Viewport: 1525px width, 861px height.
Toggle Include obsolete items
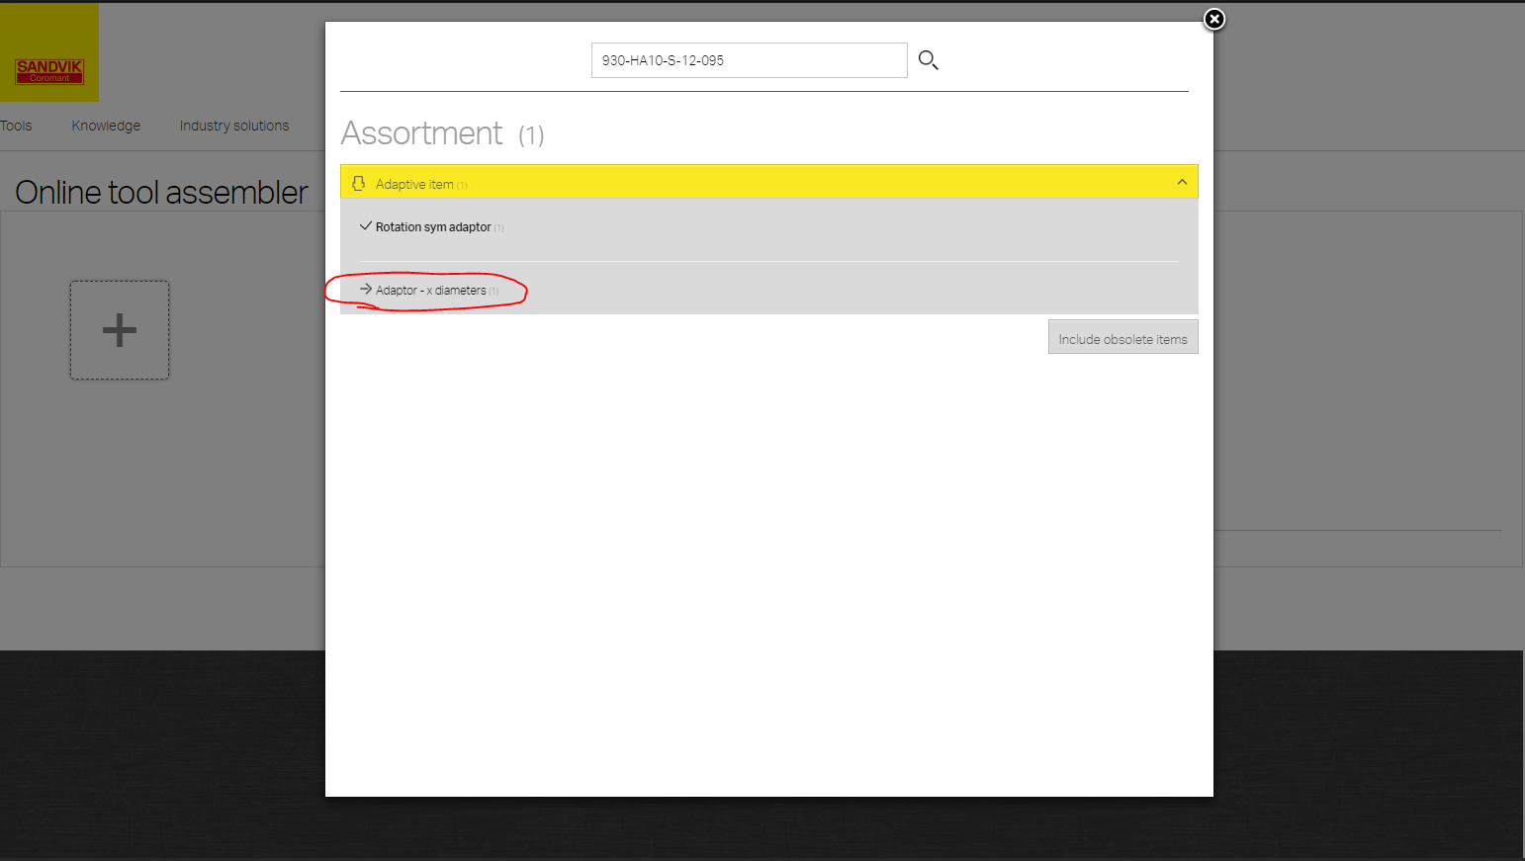1122,338
